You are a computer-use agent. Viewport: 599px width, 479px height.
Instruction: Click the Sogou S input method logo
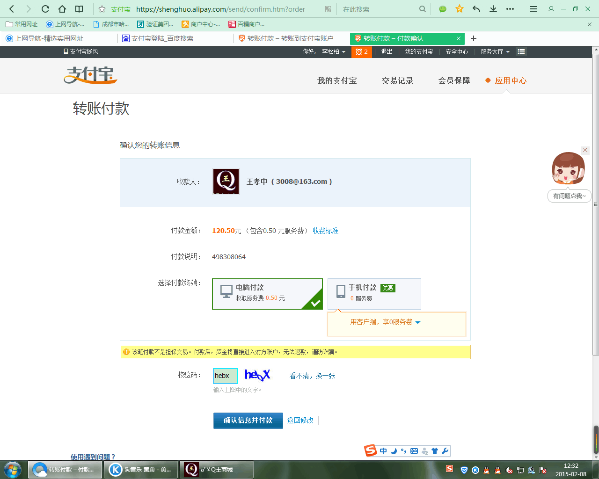(371, 450)
